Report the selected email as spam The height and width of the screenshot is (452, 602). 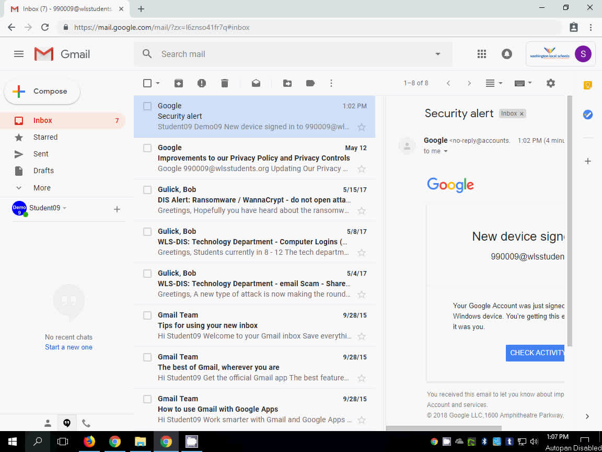tap(202, 83)
